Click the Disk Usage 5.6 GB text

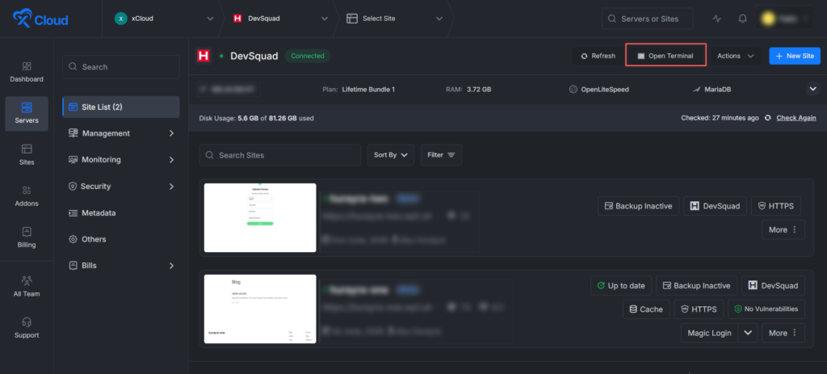[256, 118]
